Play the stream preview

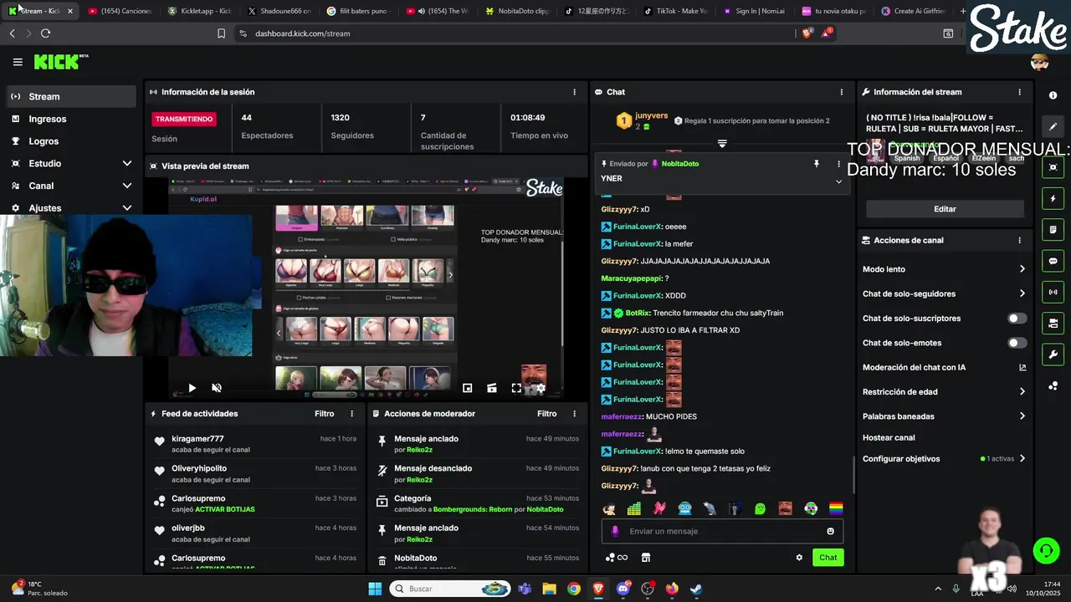192,388
